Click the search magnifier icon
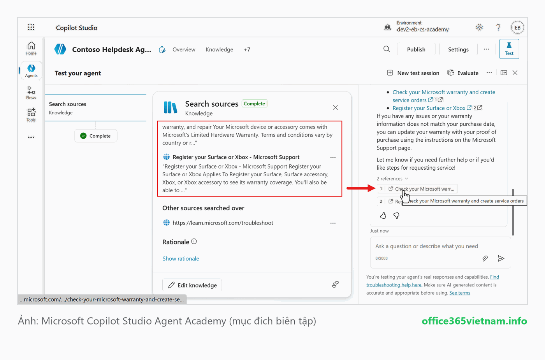The image size is (545, 360). point(387,49)
